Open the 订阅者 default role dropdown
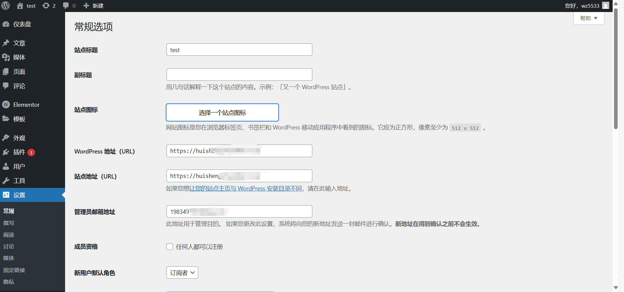The image size is (624, 292). click(182, 273)
